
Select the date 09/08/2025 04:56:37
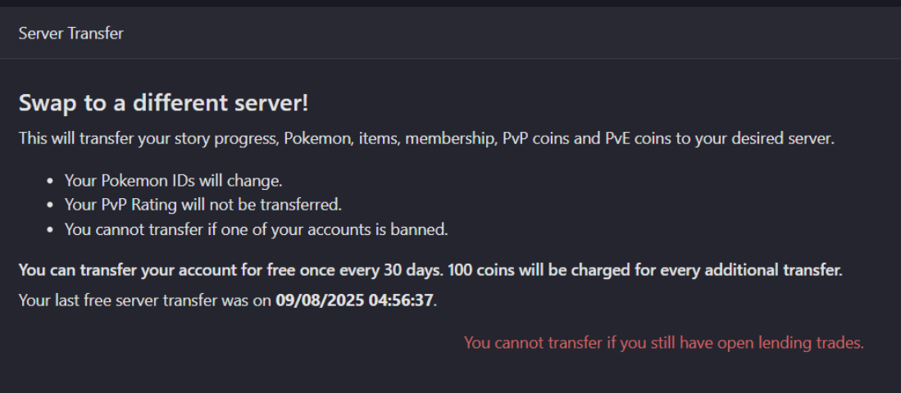pyautogui.click(x=354, y=300)
